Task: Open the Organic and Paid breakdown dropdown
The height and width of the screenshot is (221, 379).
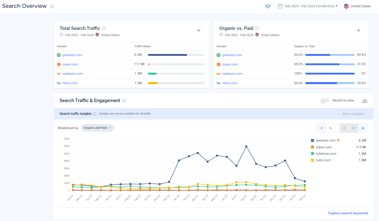Action: 97,128
